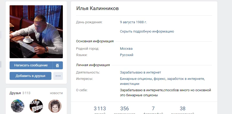Open the woman's friend avatar

click(x=55, y=106)
